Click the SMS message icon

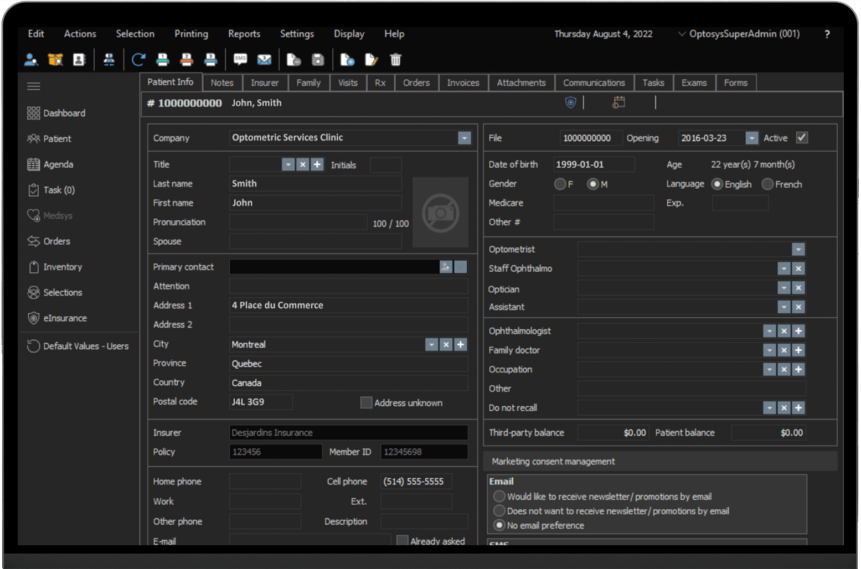click(240, 59)
